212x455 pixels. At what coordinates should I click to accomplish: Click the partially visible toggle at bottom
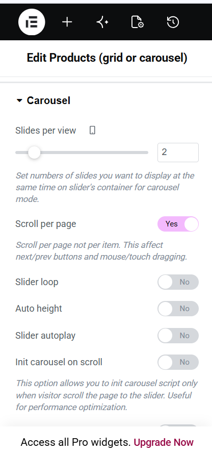(x=178, y=425)
